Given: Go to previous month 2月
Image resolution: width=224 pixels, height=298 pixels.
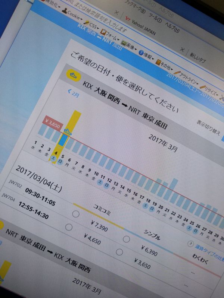Looking at the screenshot, I should point(74,93).
